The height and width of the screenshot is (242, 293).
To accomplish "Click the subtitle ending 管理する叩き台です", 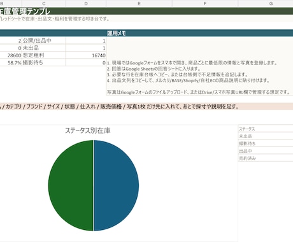I will coord(55,18).
